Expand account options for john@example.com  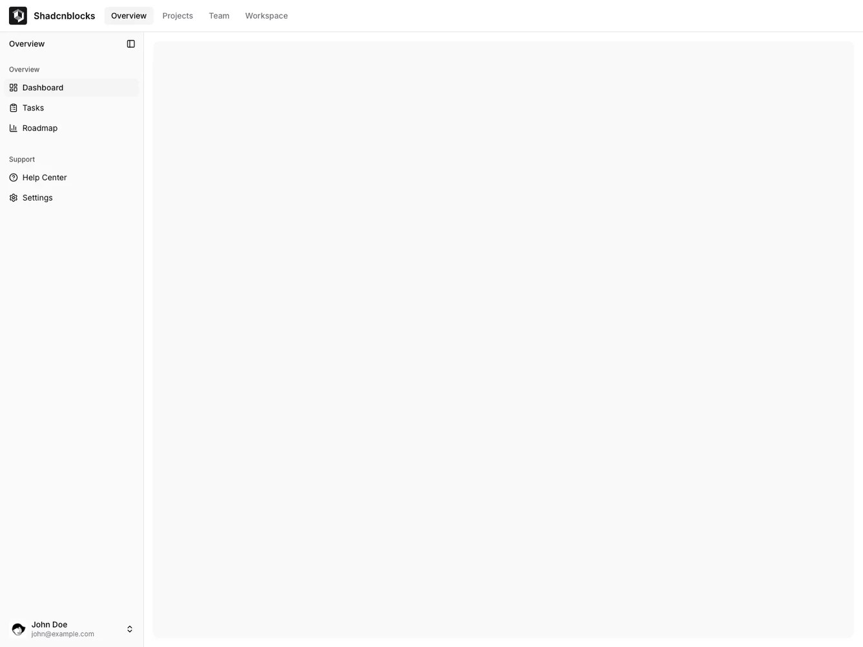coord(129,628)
